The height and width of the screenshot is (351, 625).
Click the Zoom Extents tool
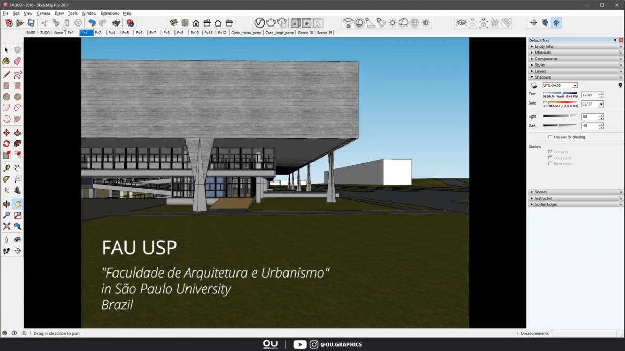point(6,226)
